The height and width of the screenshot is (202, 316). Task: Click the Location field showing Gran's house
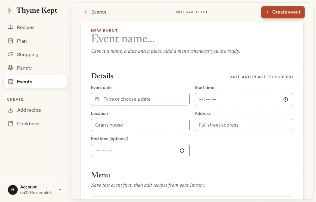tap(140, 125)
